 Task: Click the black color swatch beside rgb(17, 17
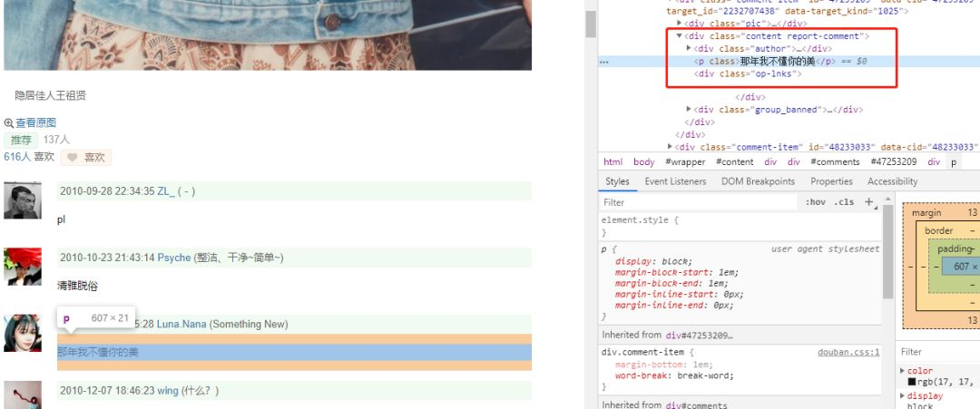point(912,382)
